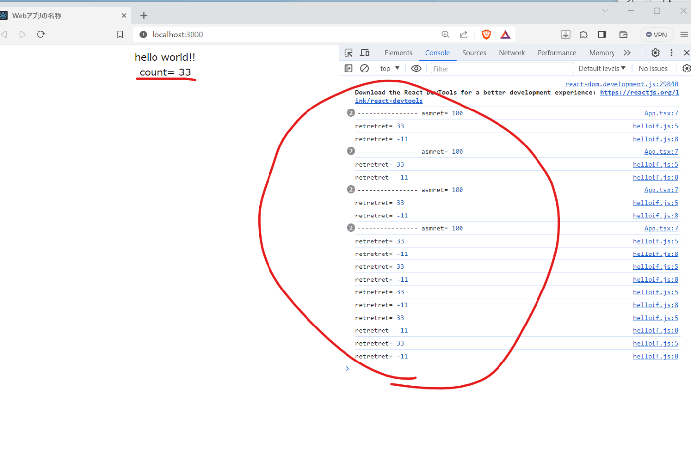This screenshot has height=471, width=691.
Task: Open the App.tsx:7 source link
Action: click(x=661, y=113)
